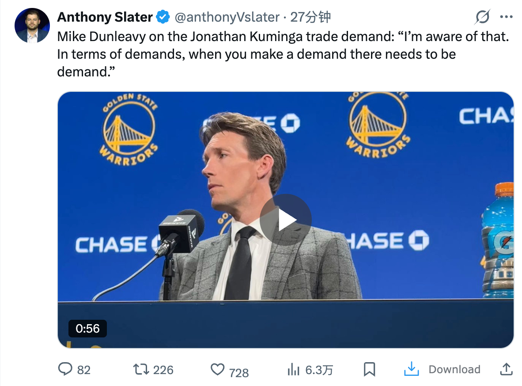Like the tweet with the heart icon
The width and height of the screenshot is (522, 386).
click(217, 369)
